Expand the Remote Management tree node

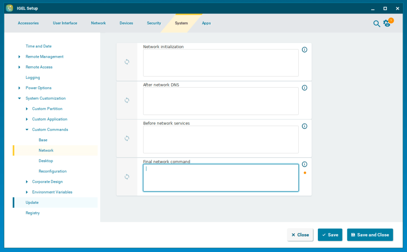[x=19, y=57]
